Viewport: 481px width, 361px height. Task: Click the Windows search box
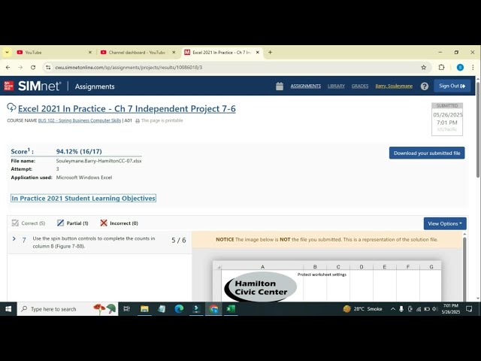pyautogui.click(x=68, y=309)
